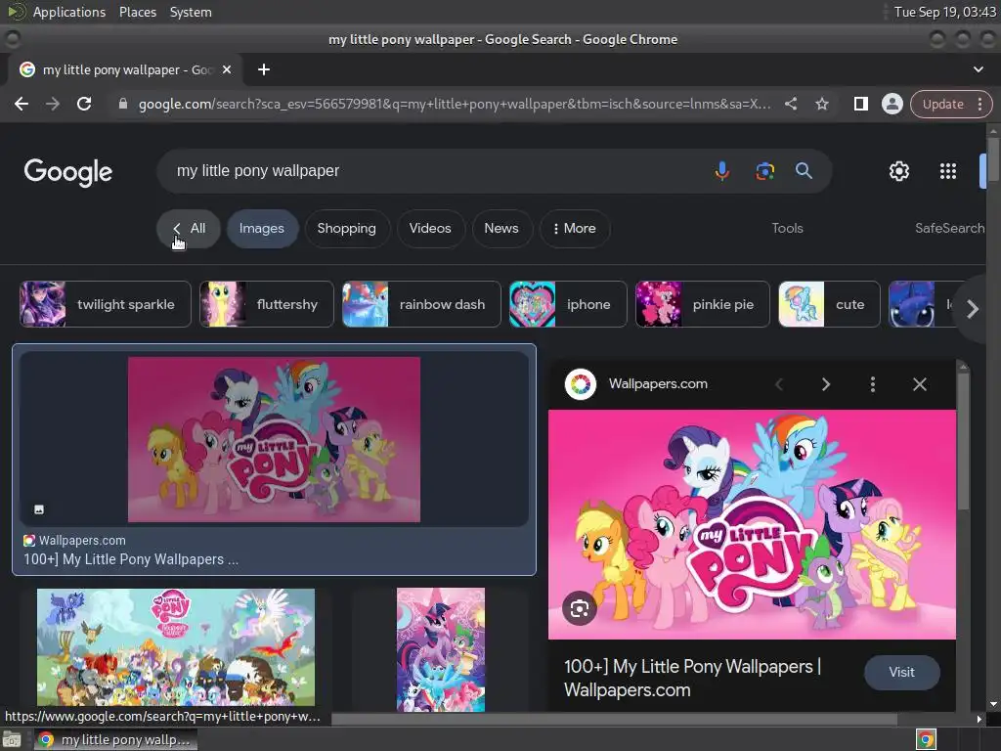Bookmark this page with the star icon
Image resolution: width=1001 pixels, height=751 pixels.
click(821, 104)
